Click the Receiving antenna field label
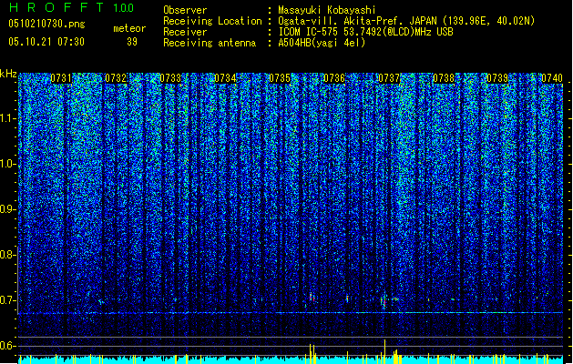Image resolution: width=573 pixels, height=364 pixels. 210,43
